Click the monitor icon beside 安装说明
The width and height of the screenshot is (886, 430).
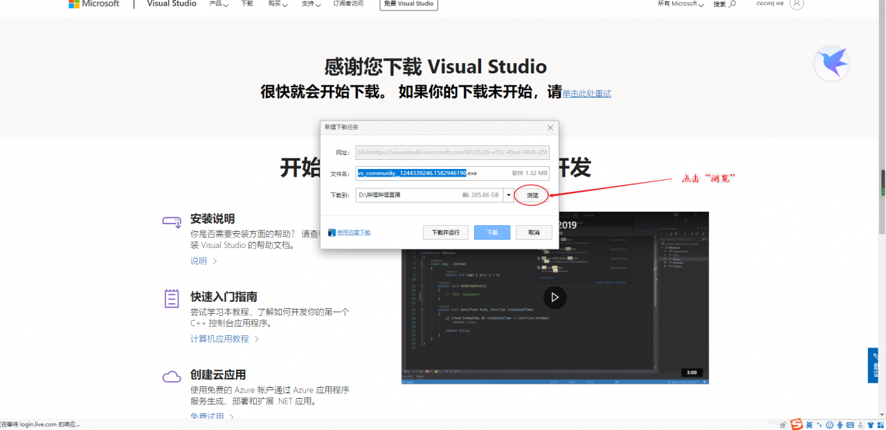tap(171, 222)
